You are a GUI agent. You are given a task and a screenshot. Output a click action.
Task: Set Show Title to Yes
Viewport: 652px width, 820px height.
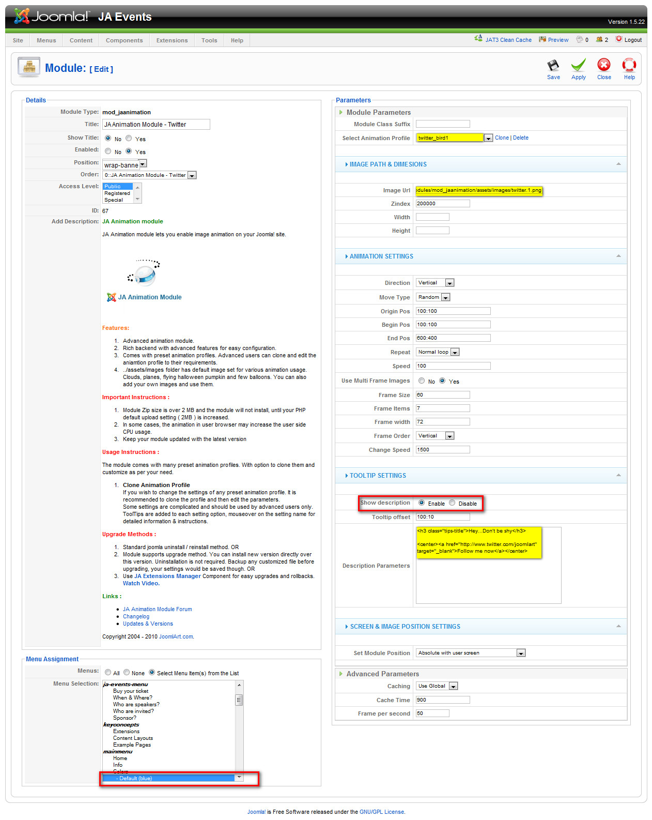(x=129, y=138)
